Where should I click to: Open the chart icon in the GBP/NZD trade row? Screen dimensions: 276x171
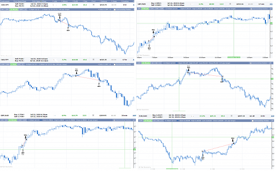230,4
